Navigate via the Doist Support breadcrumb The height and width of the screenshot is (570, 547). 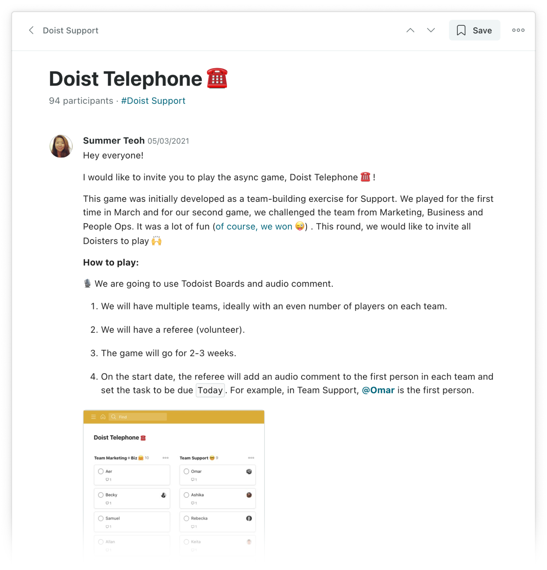tap(71, 30)
